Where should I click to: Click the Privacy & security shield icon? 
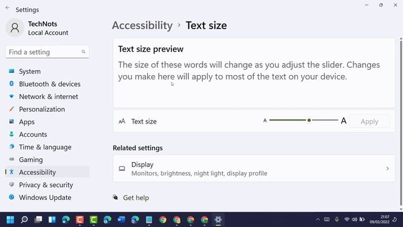pos(11,185)
